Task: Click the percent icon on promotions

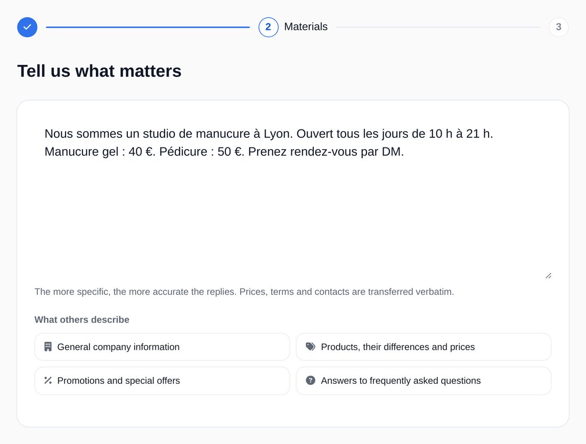Action: click(48, 381)
